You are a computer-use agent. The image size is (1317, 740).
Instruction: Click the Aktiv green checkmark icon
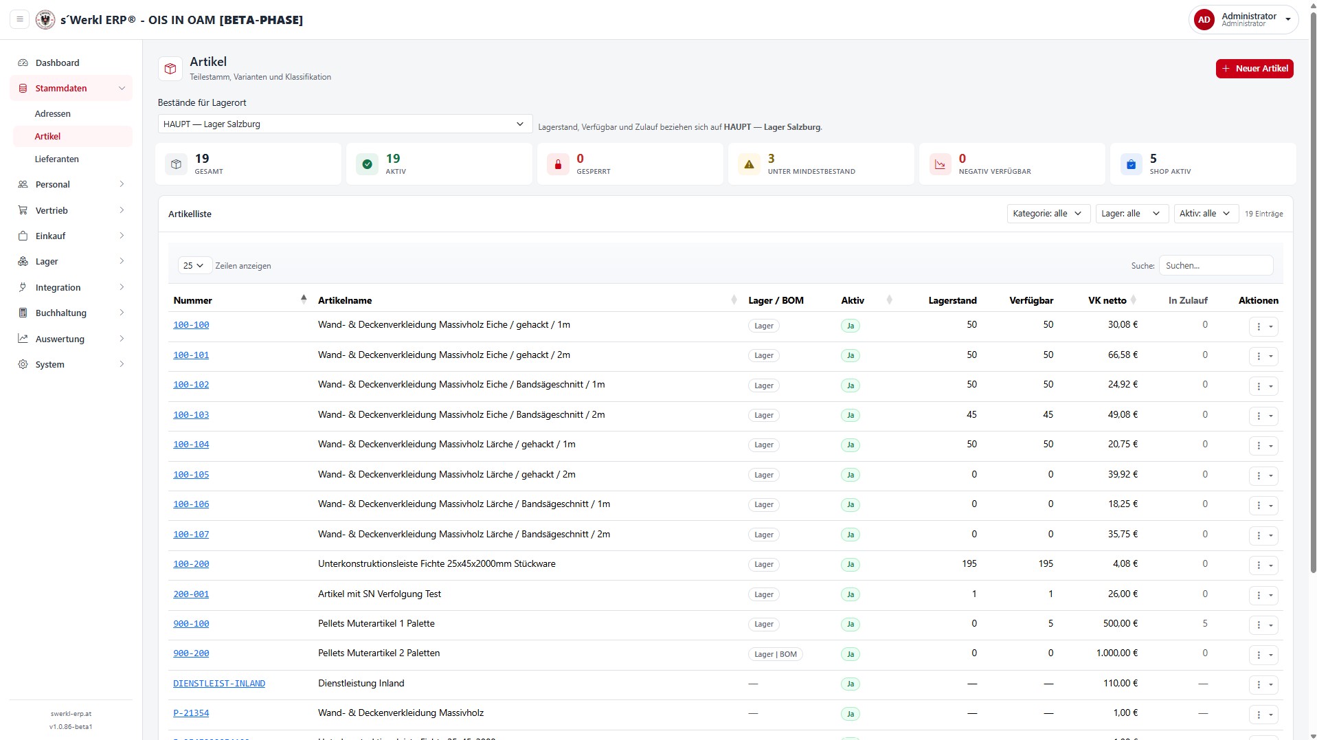[x=367, y=164]
